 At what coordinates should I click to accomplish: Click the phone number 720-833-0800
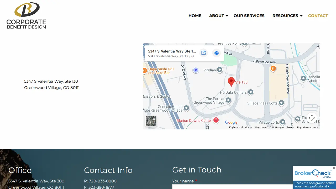pos(103,181)
